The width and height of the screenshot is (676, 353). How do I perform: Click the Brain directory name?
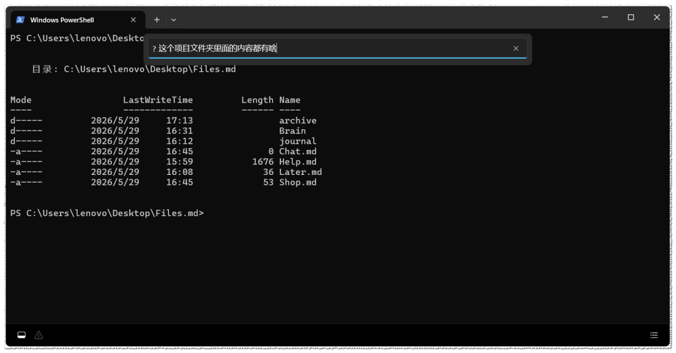pyautogui.click(x=292, y=131)
